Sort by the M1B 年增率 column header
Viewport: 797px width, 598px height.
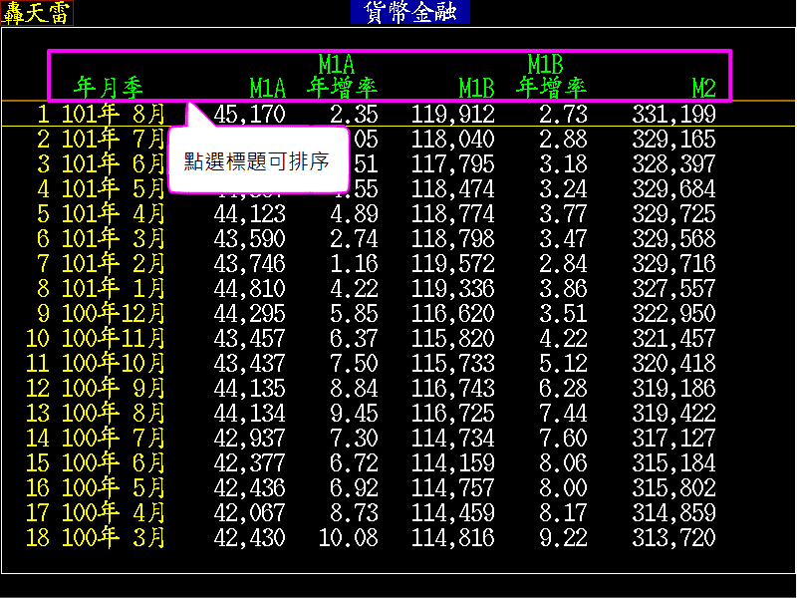point(551,77)
